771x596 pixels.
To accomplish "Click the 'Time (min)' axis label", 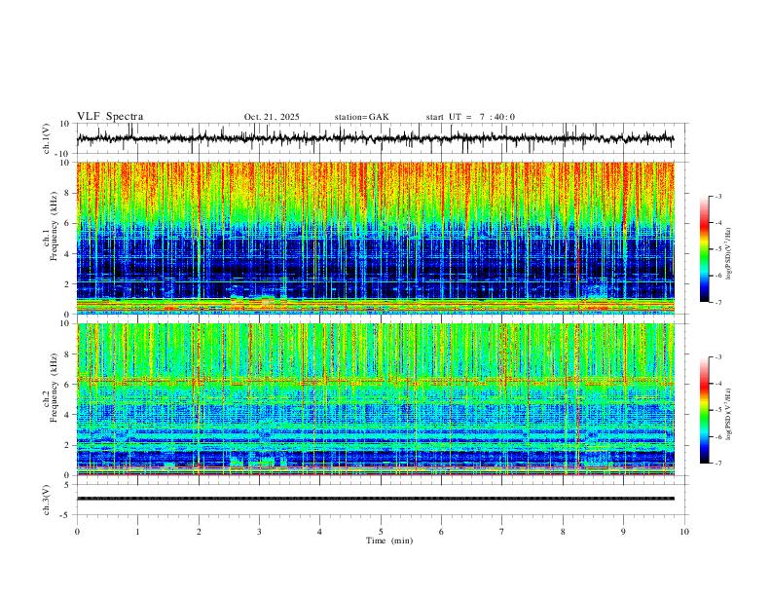I will point(389,540).
